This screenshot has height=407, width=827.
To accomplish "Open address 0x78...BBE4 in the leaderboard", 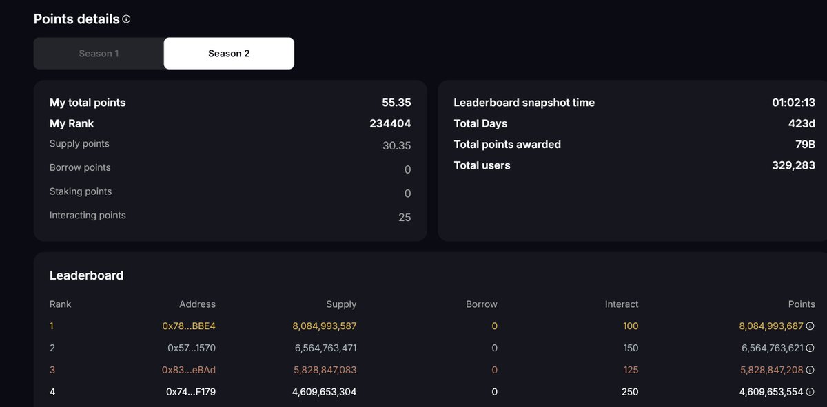I will [189, 326].
